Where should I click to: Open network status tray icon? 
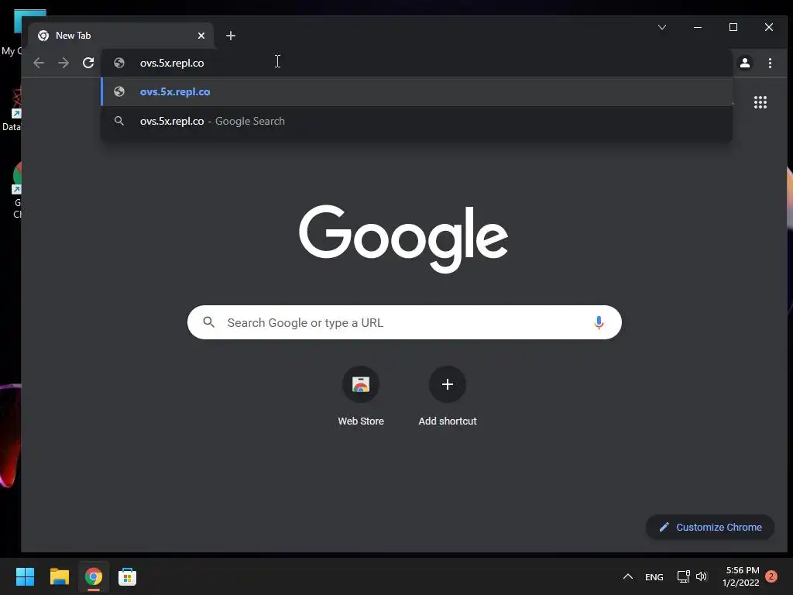683,576
